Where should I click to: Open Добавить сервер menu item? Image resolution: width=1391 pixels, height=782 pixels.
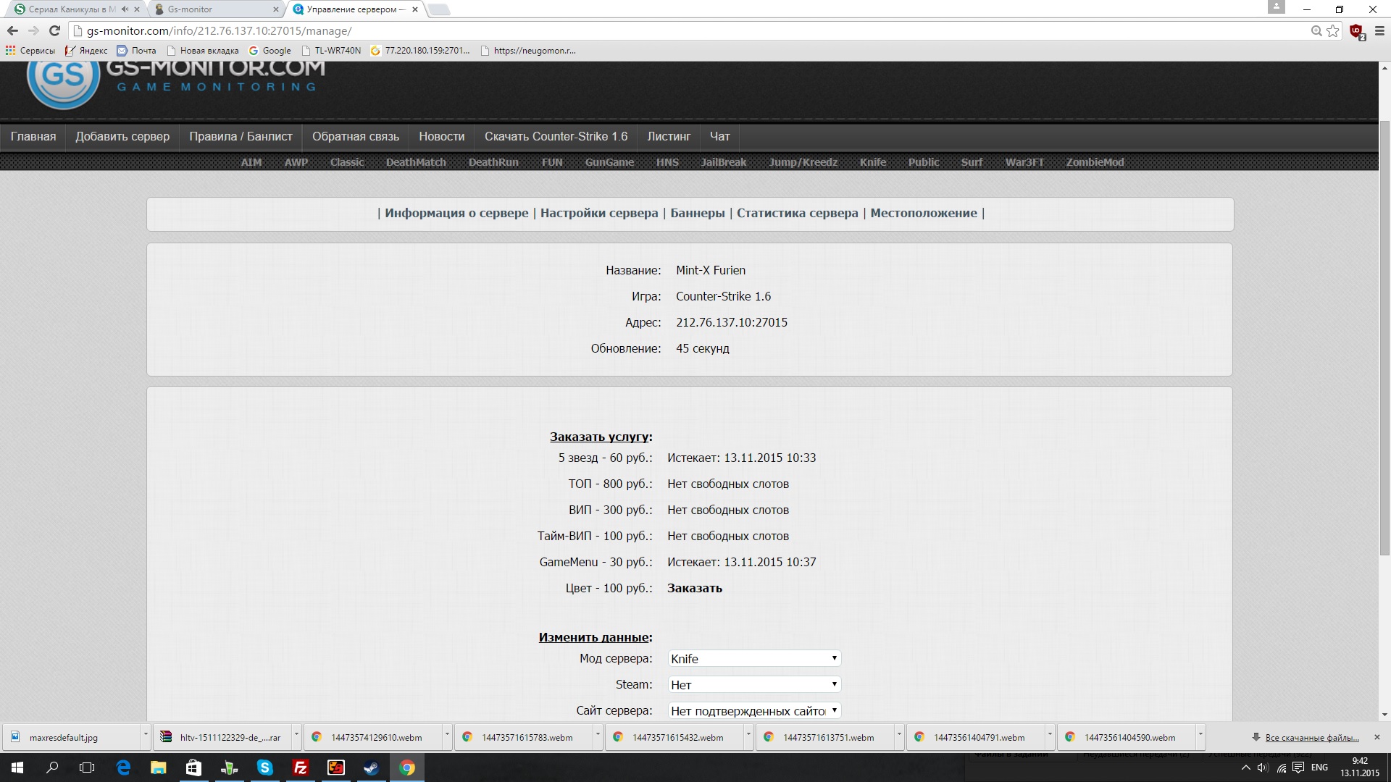pyautogui.click(x=122, y=136)
